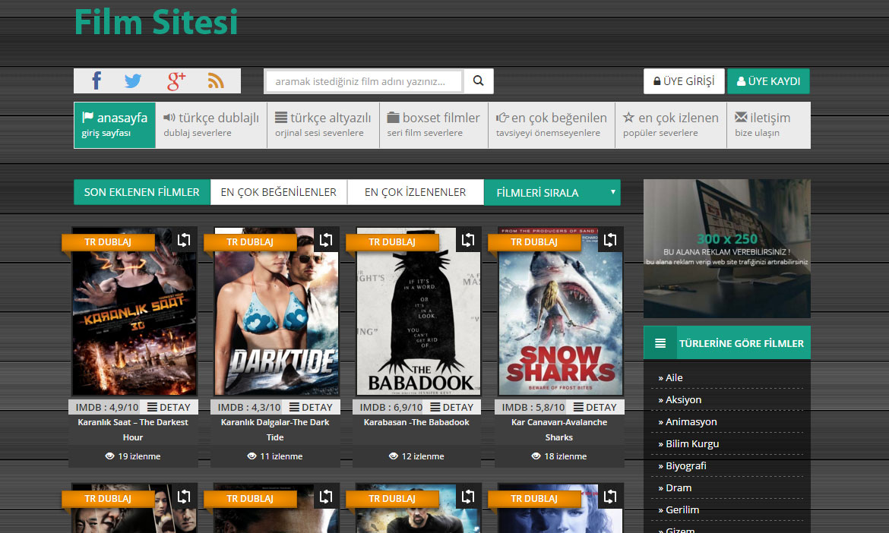The image size is (889, 533).
Task: Click the Üye Girişi button
Action: coord(684,81)
